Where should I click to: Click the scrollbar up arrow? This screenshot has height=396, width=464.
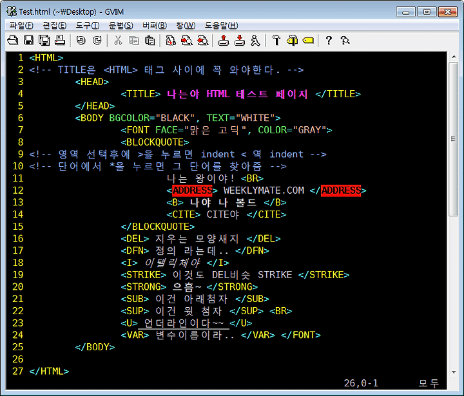tap(454, 57)
